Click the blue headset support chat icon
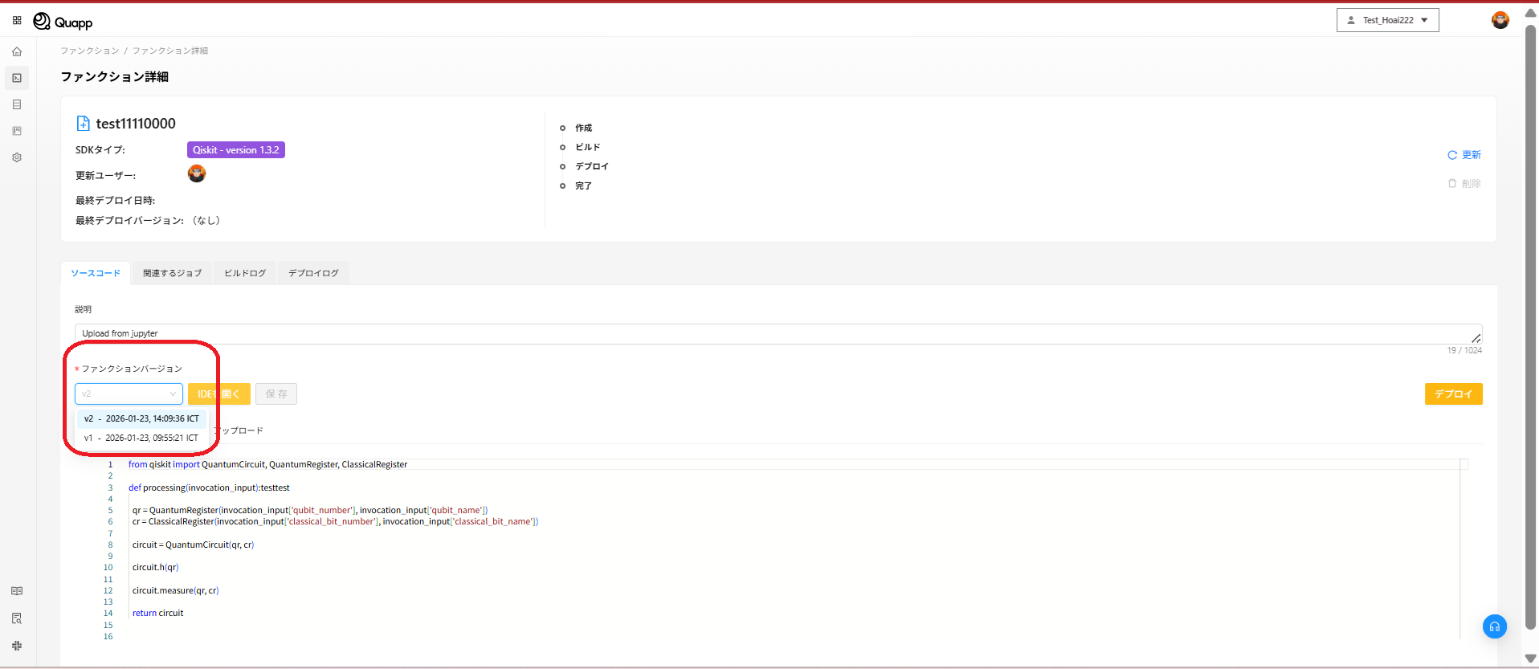The width and height of the screenshot is (1539, 669). [1494, 626]
